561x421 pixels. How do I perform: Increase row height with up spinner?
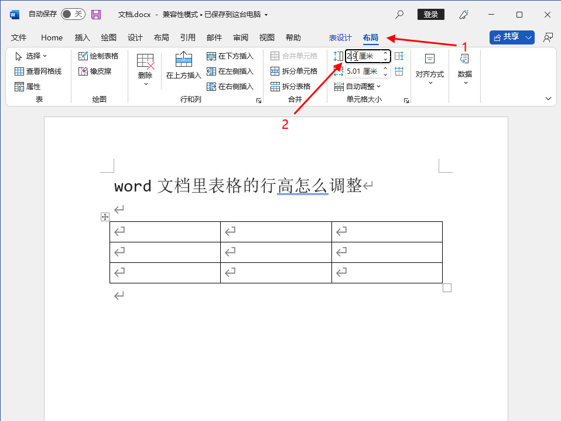click(385, 53)
